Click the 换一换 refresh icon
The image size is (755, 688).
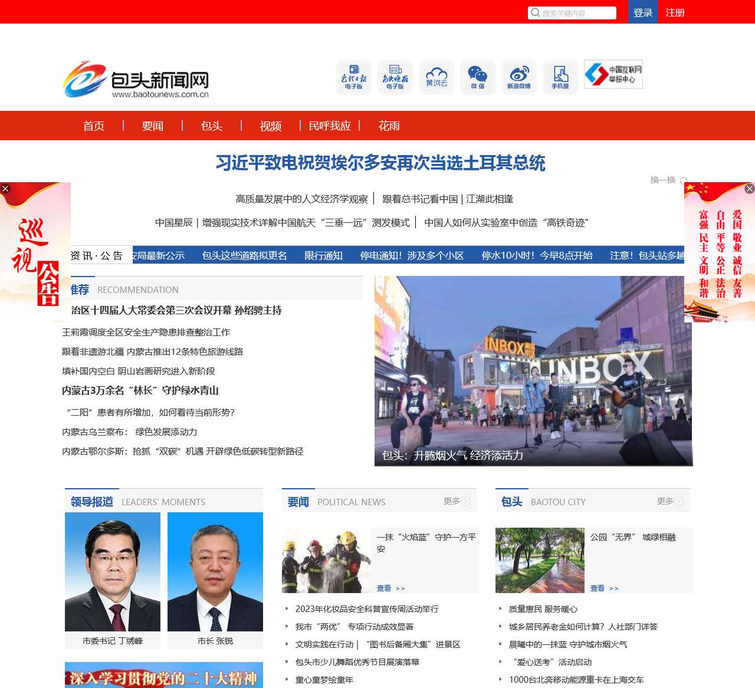pyautogui.click(x=684, y=180)
